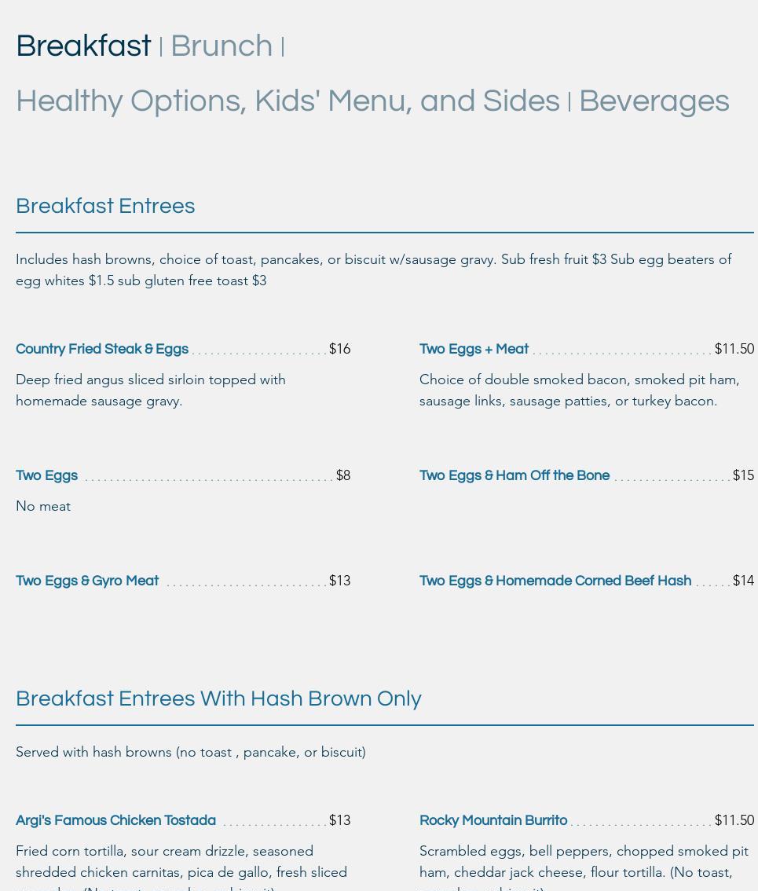Open the Beverages tab

click(654, 101)
